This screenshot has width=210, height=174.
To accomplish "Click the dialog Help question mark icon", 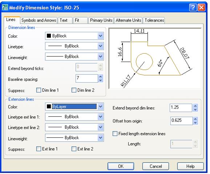I will tap(193, 8).
